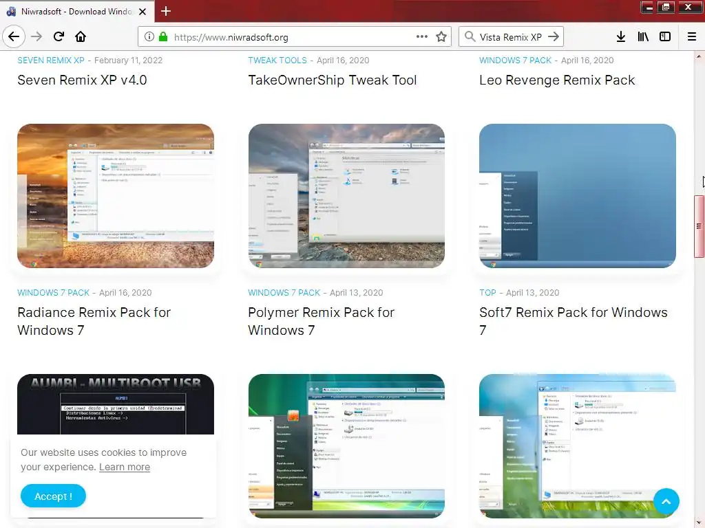The image size is (705, 528).
Task: Click the grass-wallpaper theme thumbnail
Action: click(x=578, y=445)
